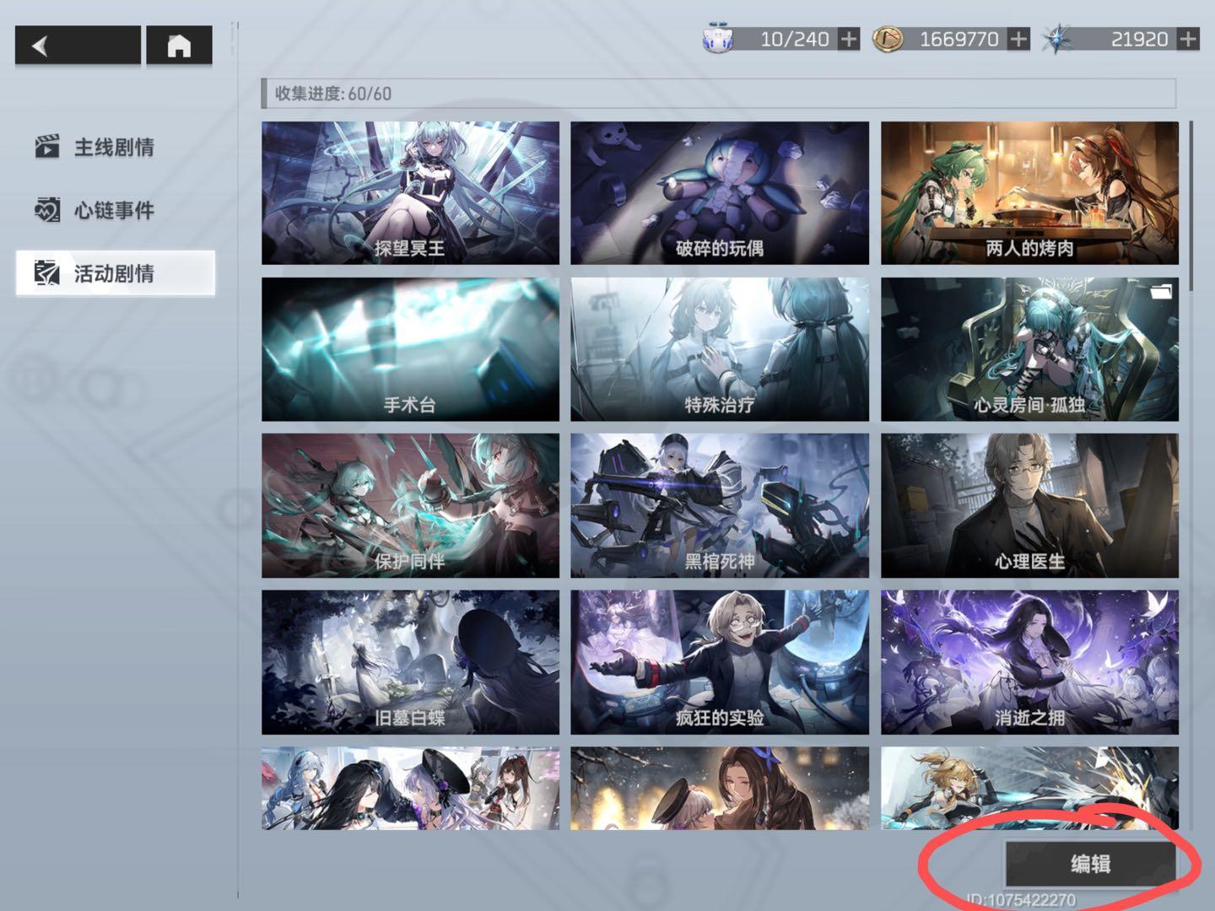Choose the 疯狂的实验 story card
1215x911 pixels.
(720, 662)
